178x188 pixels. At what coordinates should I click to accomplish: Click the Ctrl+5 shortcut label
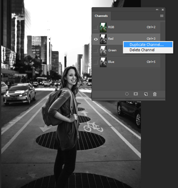[x=151, y=62]
